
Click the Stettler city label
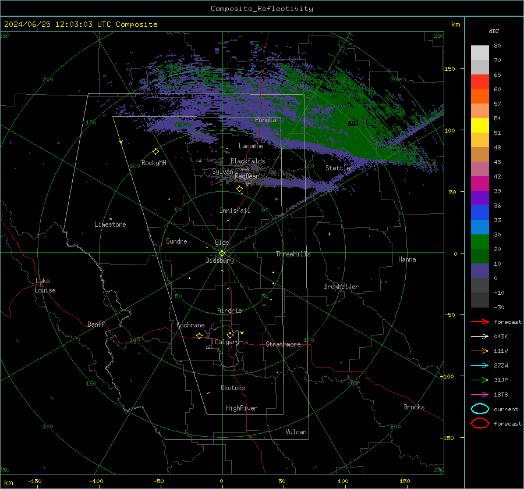point(339,168)
